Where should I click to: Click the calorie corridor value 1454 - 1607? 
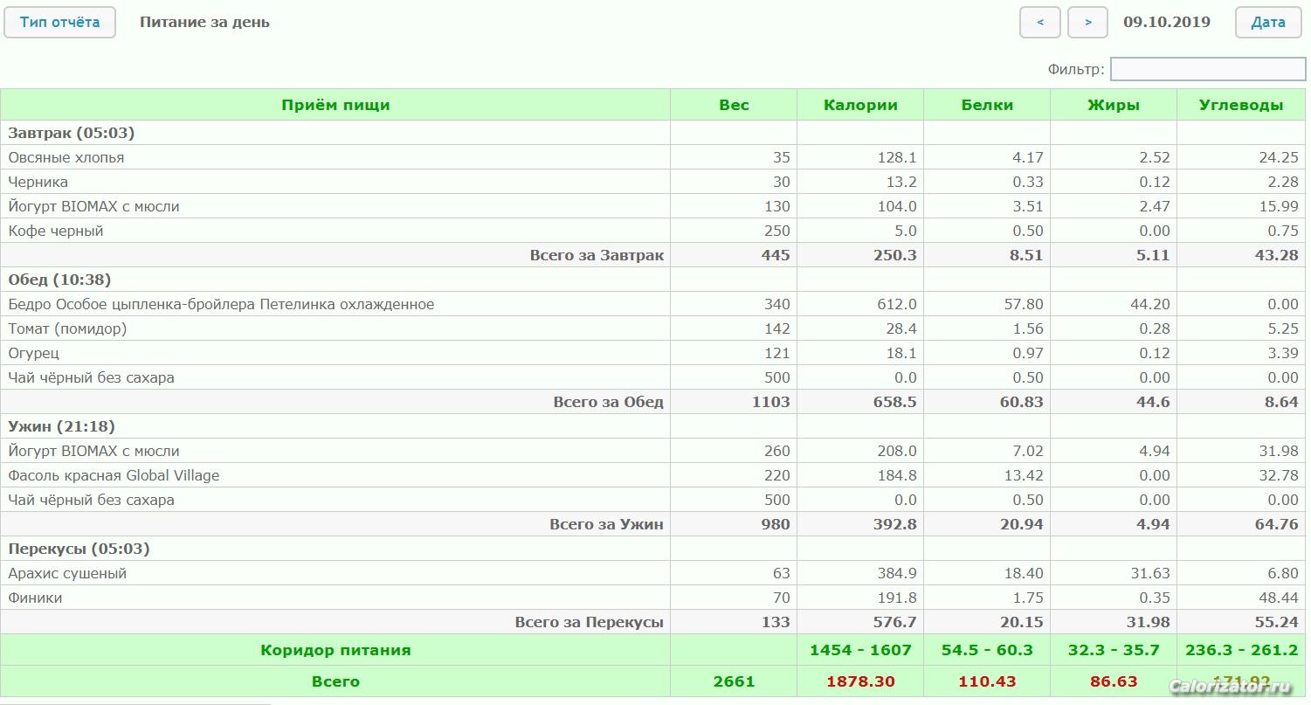[860, 650]
